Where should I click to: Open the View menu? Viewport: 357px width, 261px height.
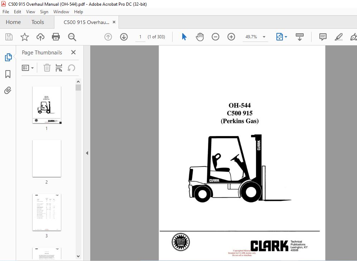tap(30, 12)
